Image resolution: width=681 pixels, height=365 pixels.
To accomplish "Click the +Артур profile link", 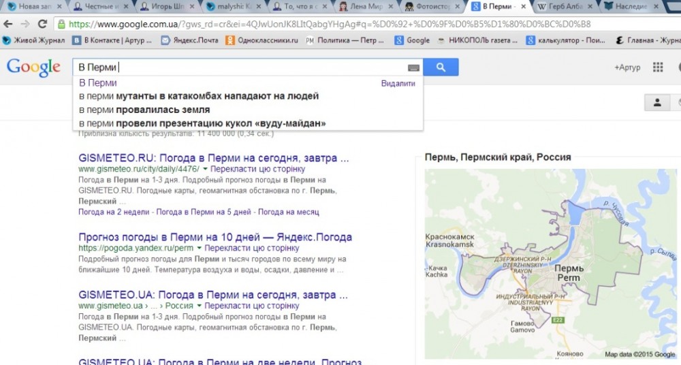I will pyautogui.click(x=627, y=67).
